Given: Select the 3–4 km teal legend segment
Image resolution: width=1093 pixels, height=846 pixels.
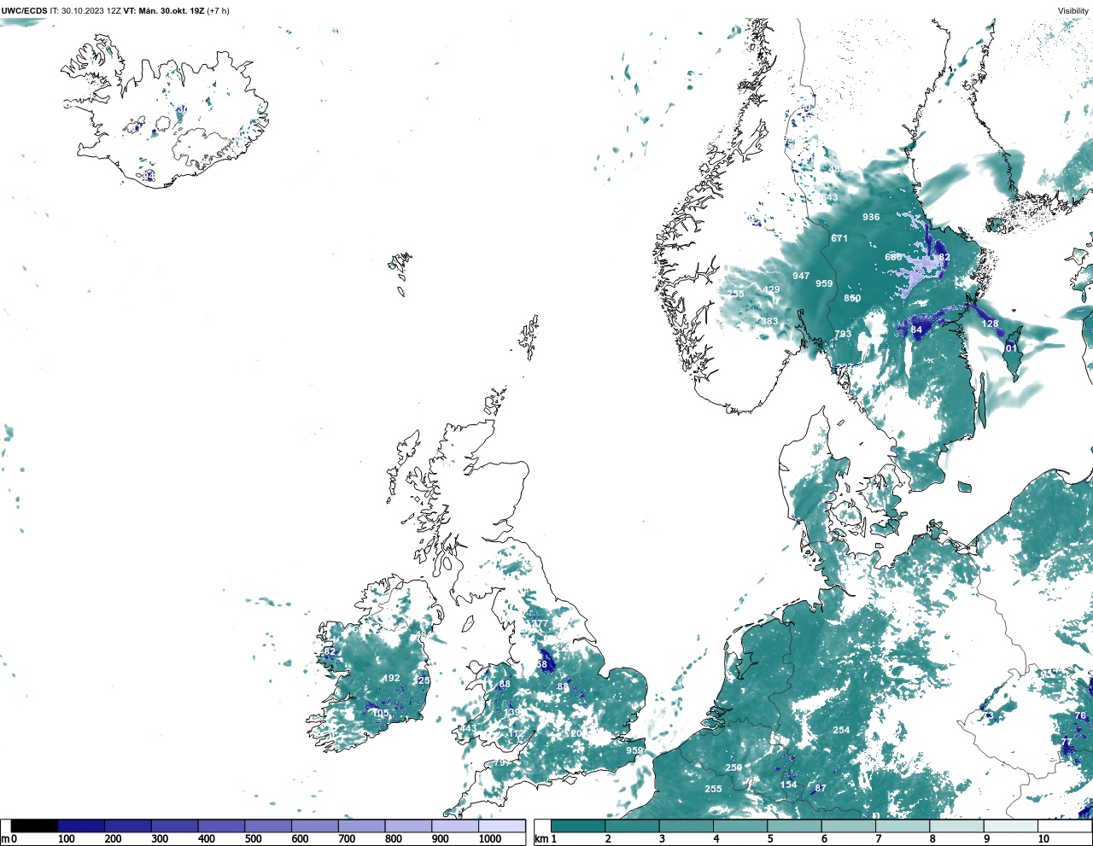Looking at the screenshot, I should coord(687,826).
